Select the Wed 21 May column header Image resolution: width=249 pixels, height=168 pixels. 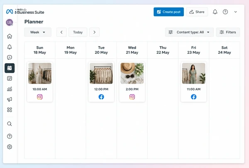pyautogui.click(x=132, y=50)
